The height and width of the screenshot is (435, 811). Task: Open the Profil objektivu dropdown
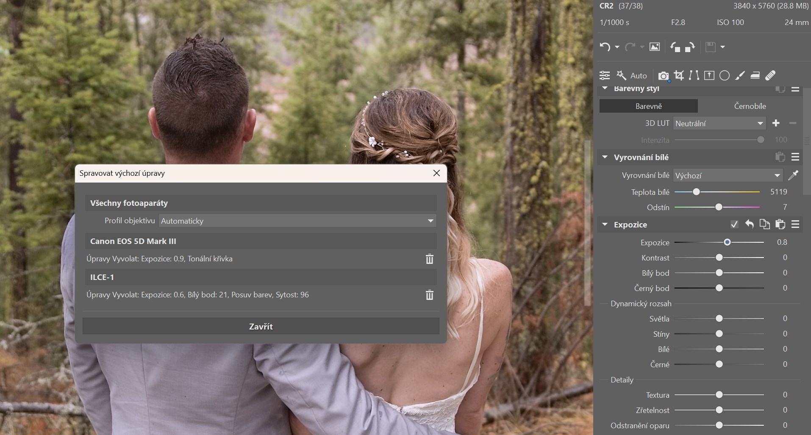tap(297, 221)
